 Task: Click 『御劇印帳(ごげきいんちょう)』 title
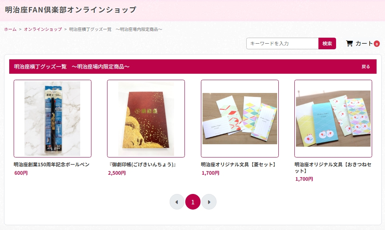click(x=142, y=165)
